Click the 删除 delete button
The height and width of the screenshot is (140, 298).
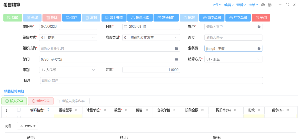(52, 18)
